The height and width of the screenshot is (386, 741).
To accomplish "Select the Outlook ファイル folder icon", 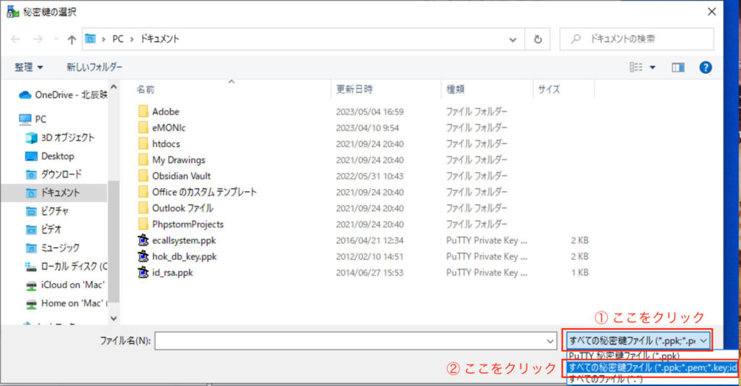I will [x=143, y=208].
